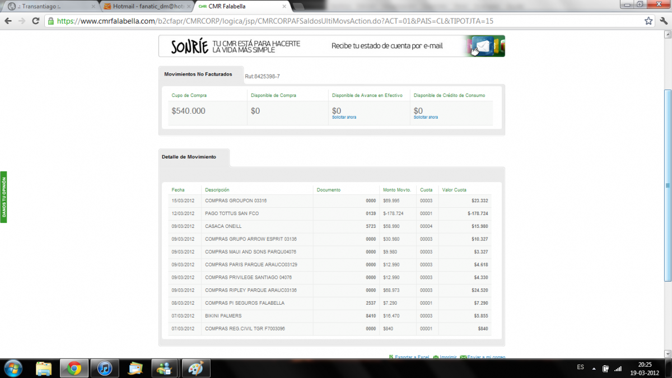Click the $23.332 Valor Cuota amount
This screenshot has width=672, height=378.
480,201
